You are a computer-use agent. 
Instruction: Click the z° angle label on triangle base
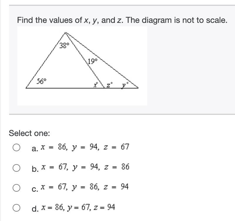click(109, 85)
